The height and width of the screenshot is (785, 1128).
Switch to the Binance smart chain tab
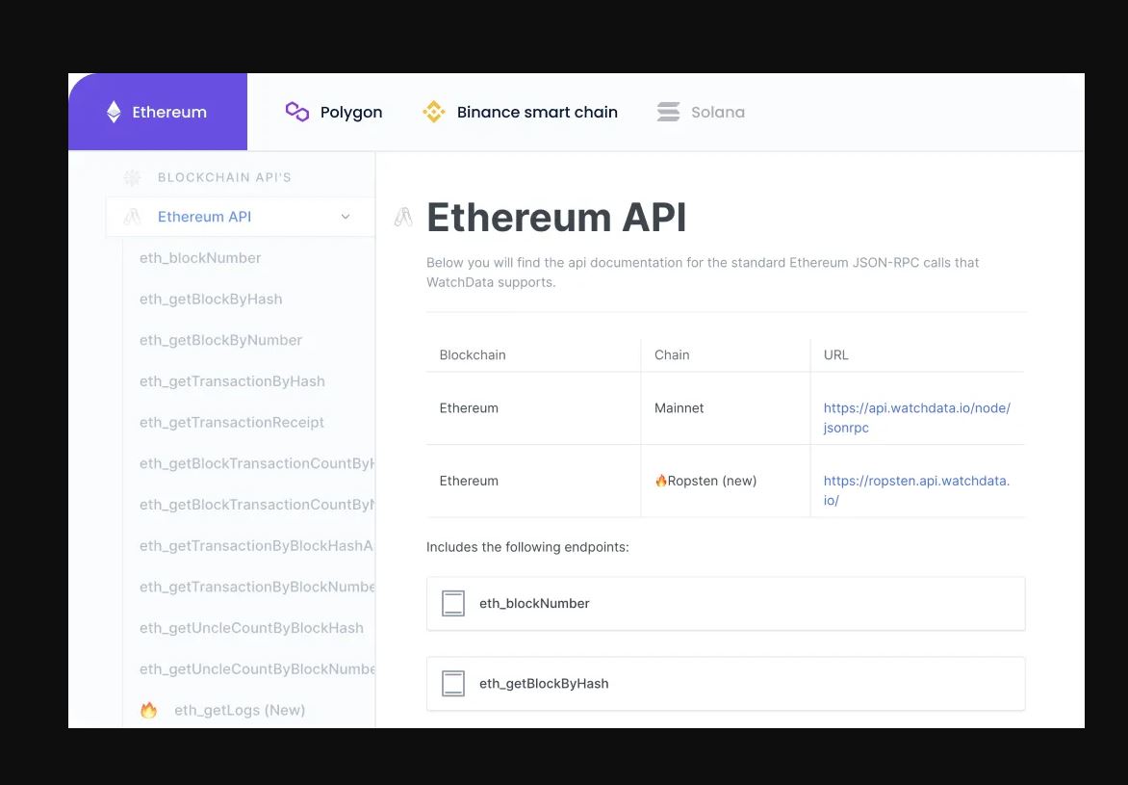coord(520,112)
